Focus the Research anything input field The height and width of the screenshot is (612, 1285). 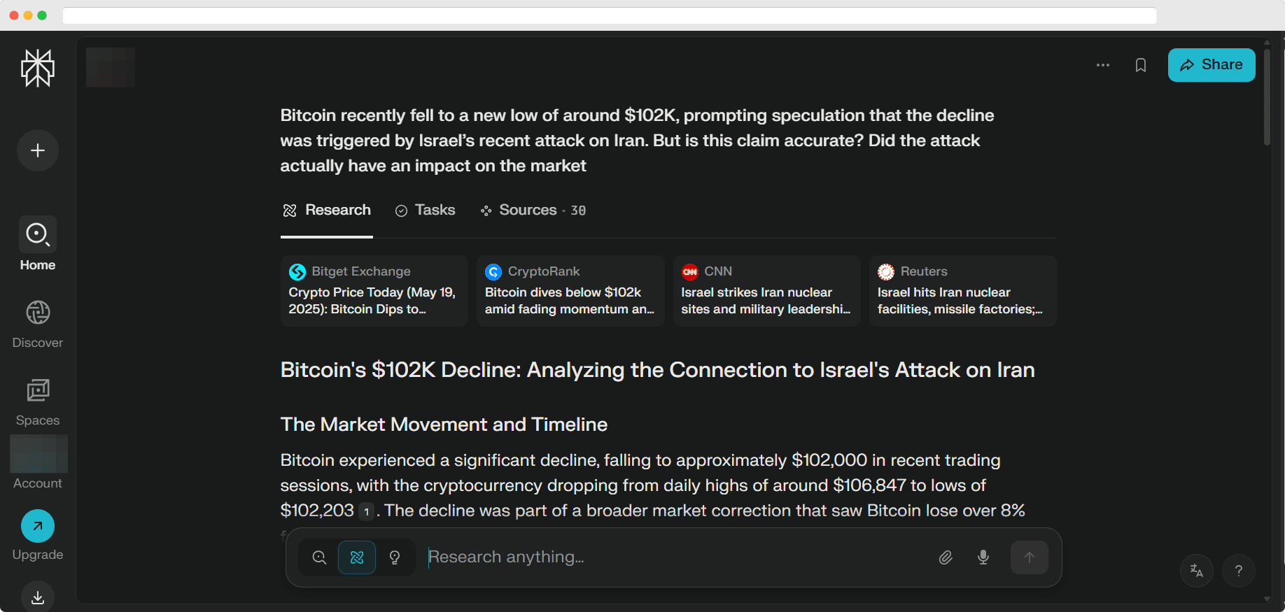672,557
